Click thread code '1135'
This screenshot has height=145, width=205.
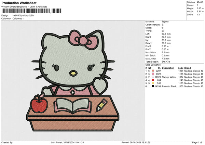click(181, 83)
